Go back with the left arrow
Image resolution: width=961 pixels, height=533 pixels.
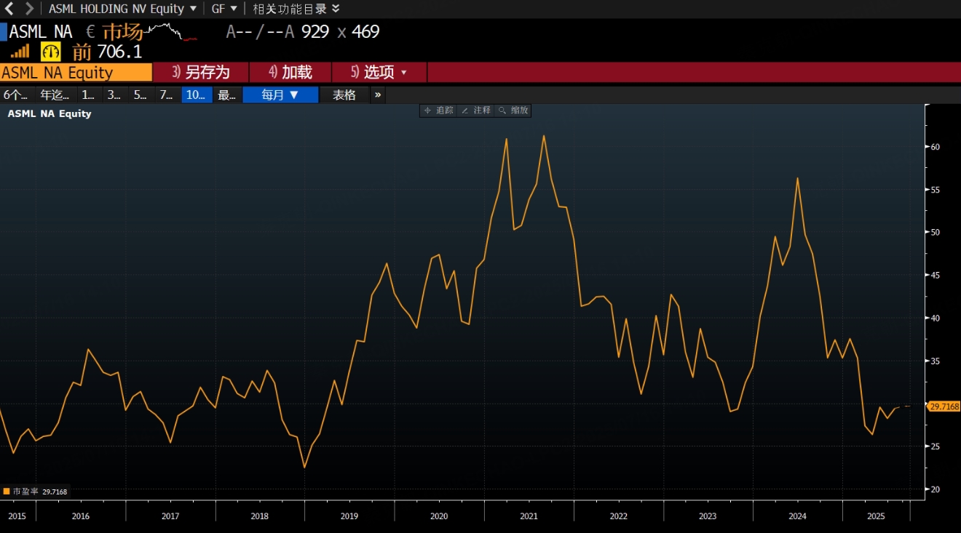coord(9,9)
